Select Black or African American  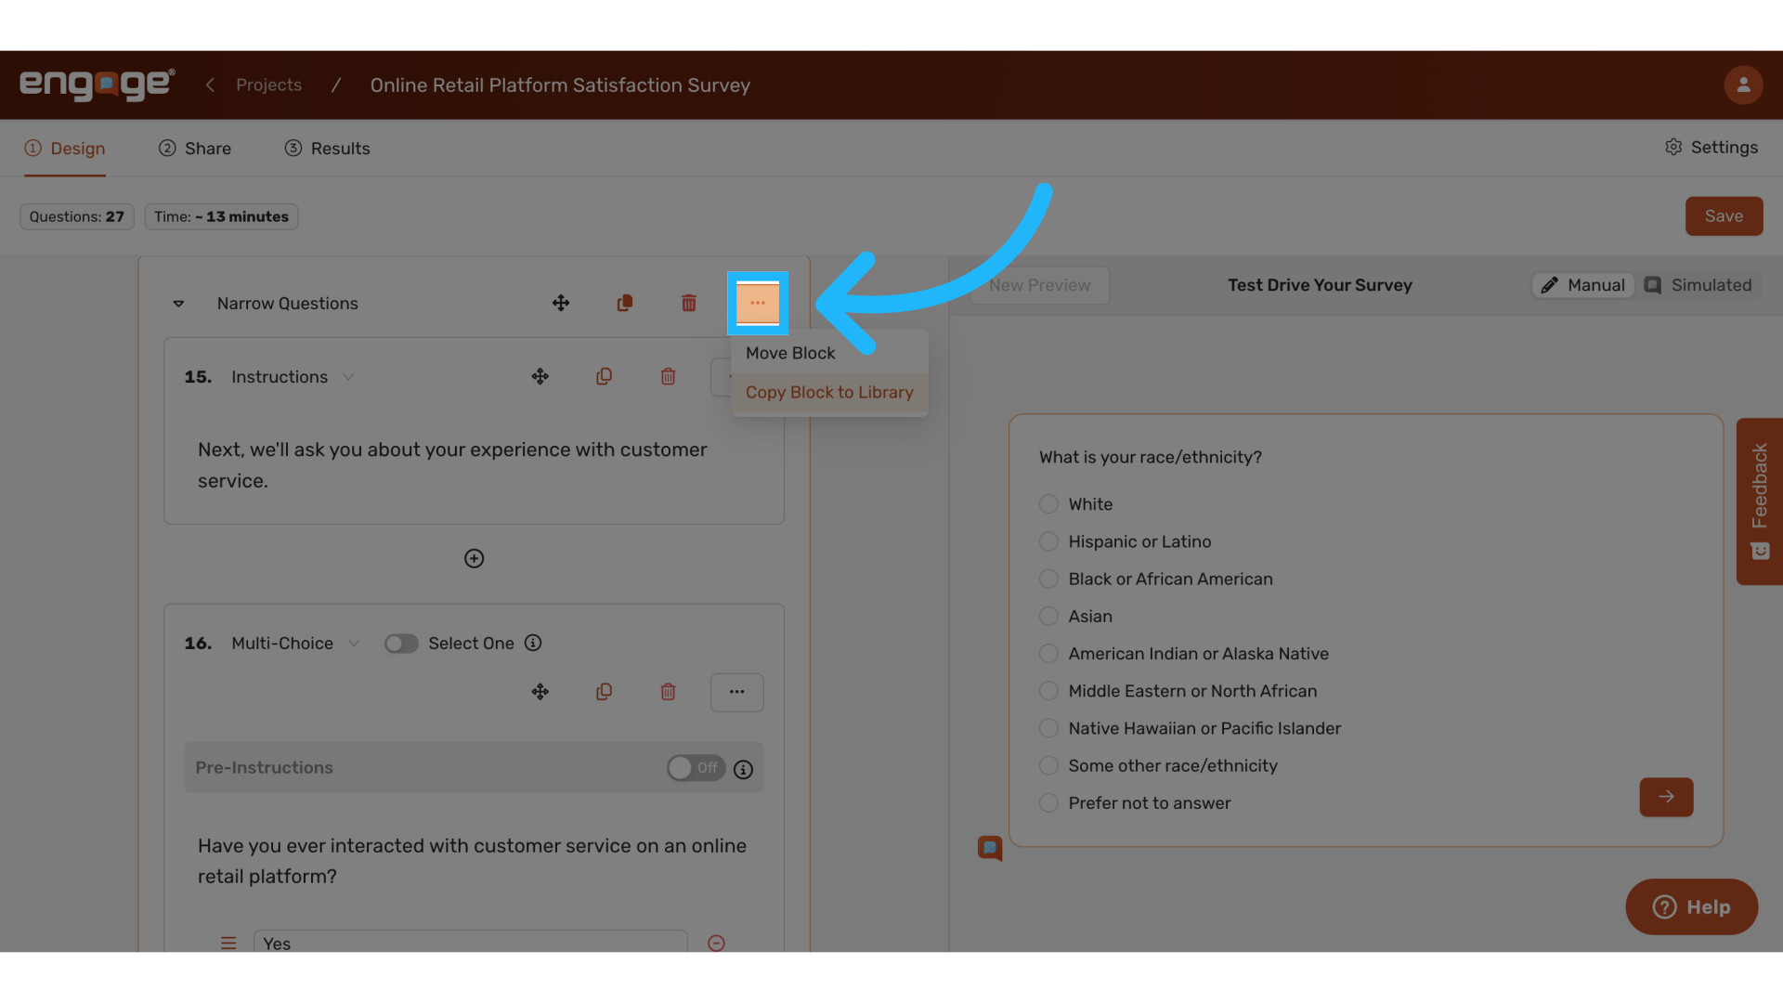pyautogui.click(x=1048, y=579)
